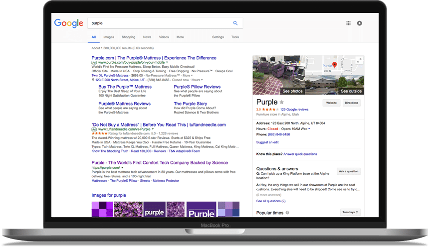This screenshot has height=247, width=429.
Task: Open the Mattresses sitelink under purple.com
Action: pyautogui.click(x=99, y=181)
